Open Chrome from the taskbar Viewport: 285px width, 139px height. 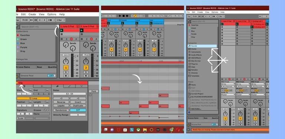[171, 130]
